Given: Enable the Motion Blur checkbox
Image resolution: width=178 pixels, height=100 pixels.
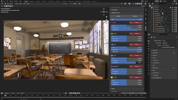Looking at the screenshot, I should point(153,63).
